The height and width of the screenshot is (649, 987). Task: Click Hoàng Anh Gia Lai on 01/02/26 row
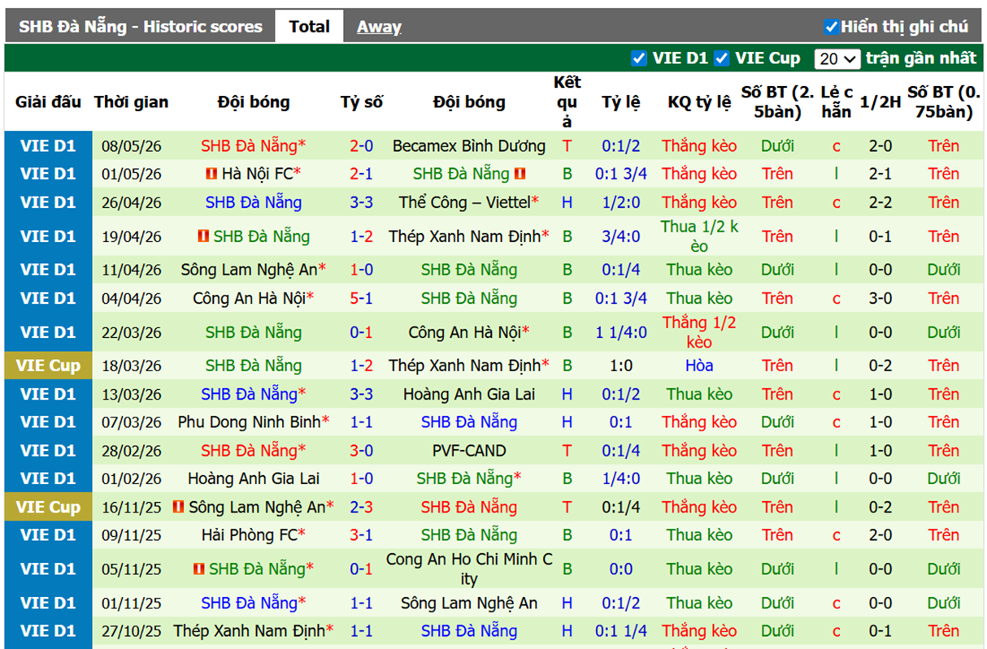point(254,478)
